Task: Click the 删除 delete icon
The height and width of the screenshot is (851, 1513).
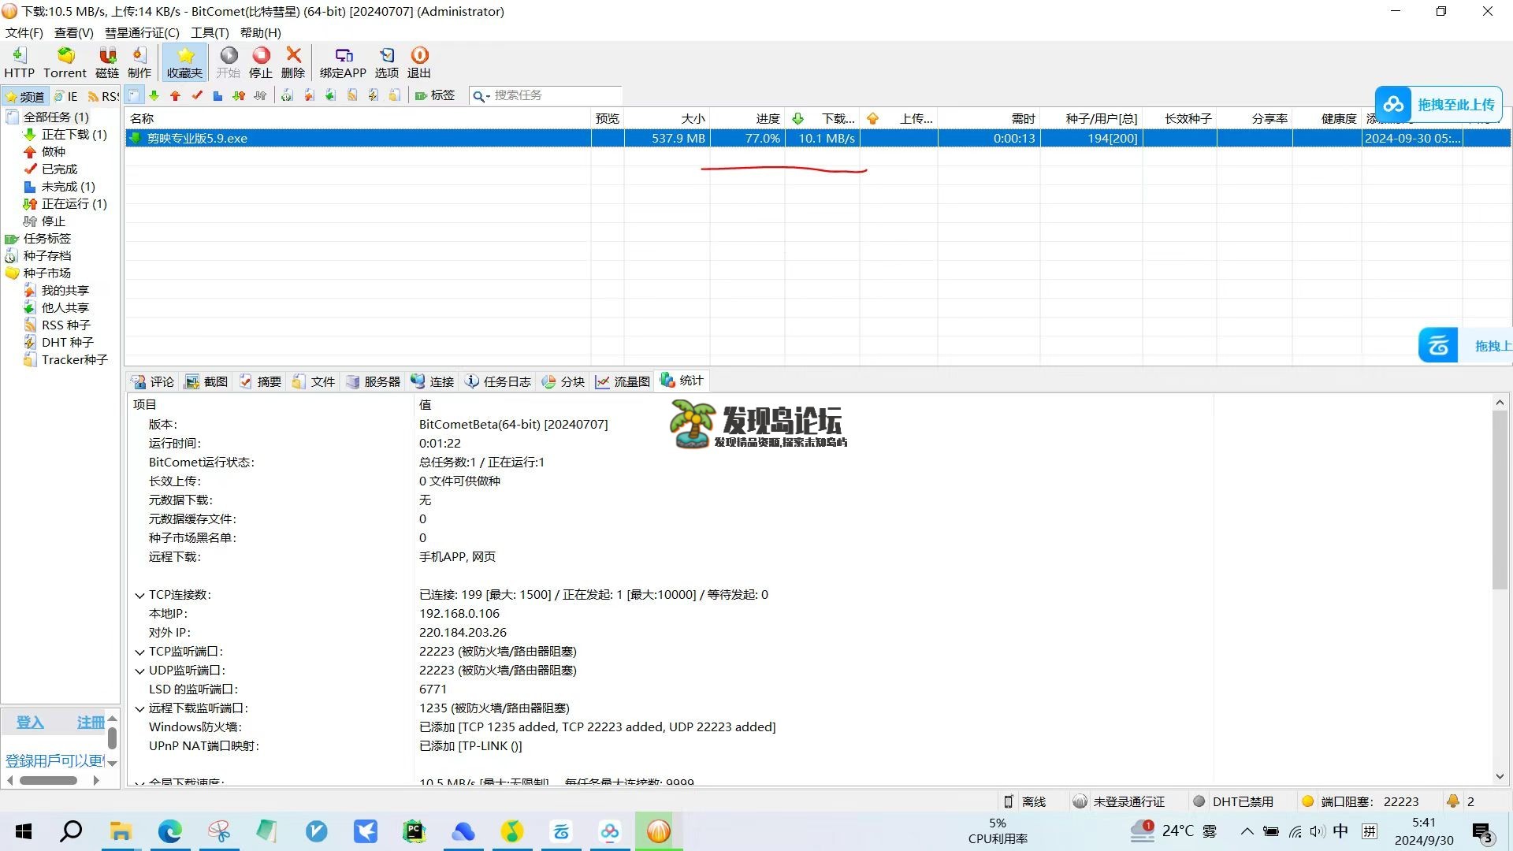Action: (293, 62)
